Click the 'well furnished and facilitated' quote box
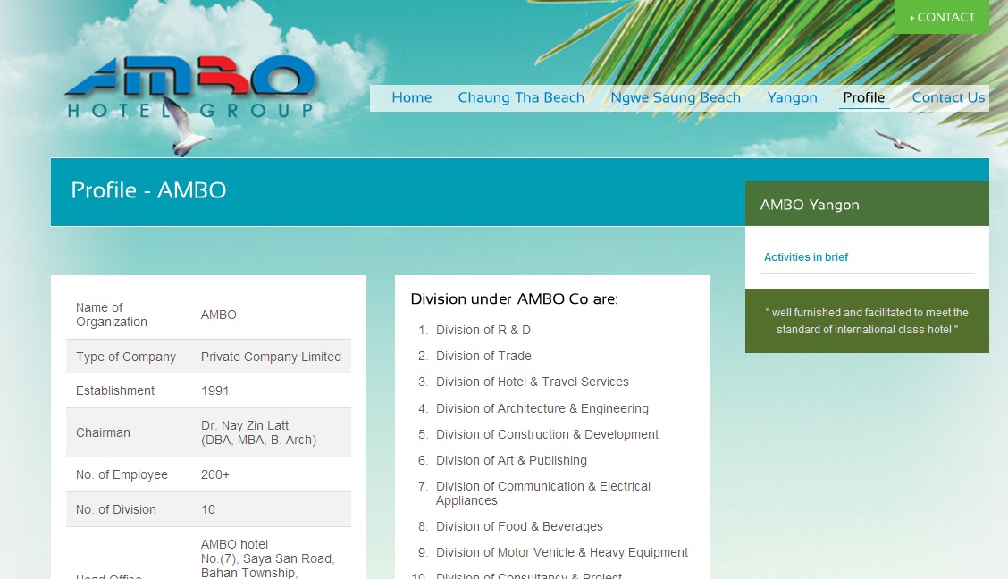This screenshot has height=579, width=1008. pyautogui.click(x=867, y=321)
